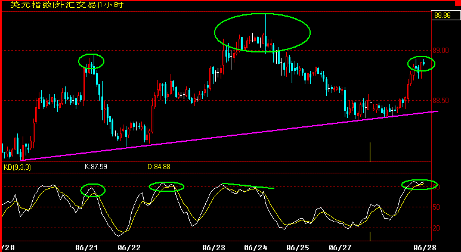Select the 06/22 date label

(x=128, y=248)
